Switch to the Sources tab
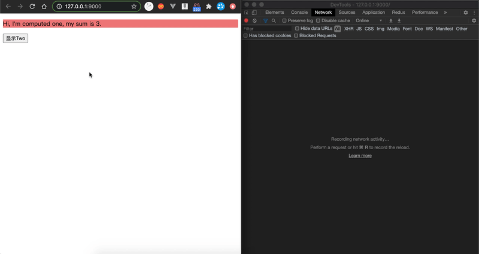 tap(347, 12)
